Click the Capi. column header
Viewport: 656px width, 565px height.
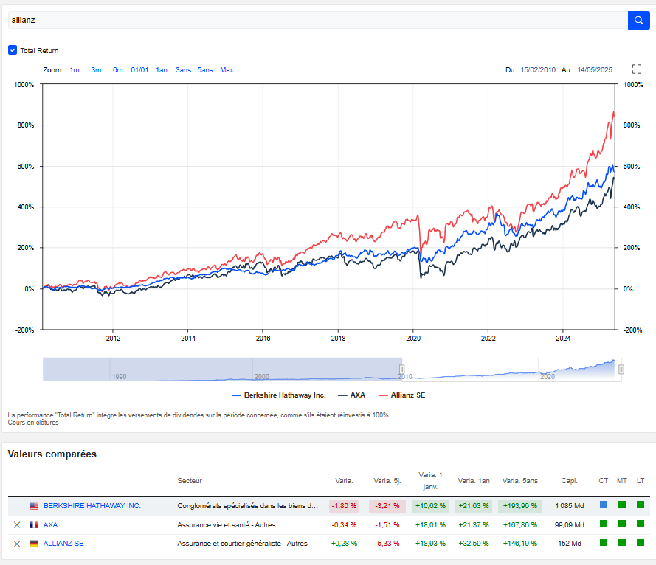569,481
